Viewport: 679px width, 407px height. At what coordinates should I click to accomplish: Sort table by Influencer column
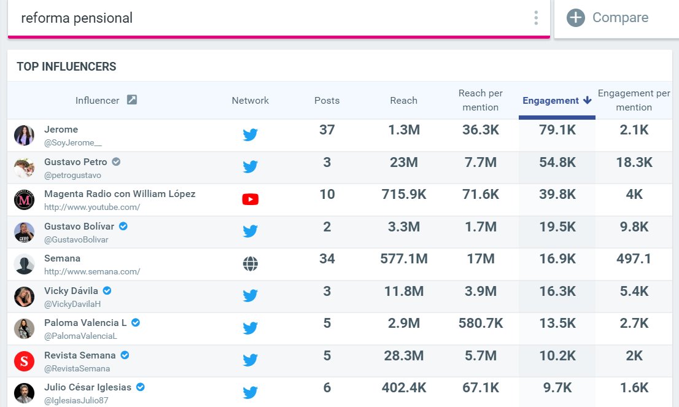(x=97, y=101)
